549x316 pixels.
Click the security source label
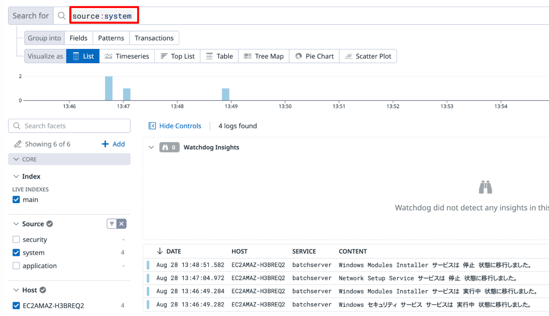[35, 240]
